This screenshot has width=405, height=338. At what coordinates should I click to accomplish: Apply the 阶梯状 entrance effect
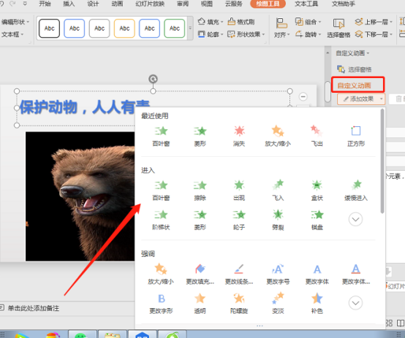pyautogui.click(x=161, y=220)
